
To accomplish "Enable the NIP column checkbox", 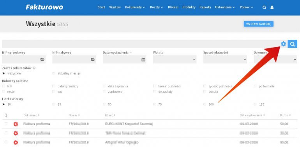I will 4,86.
